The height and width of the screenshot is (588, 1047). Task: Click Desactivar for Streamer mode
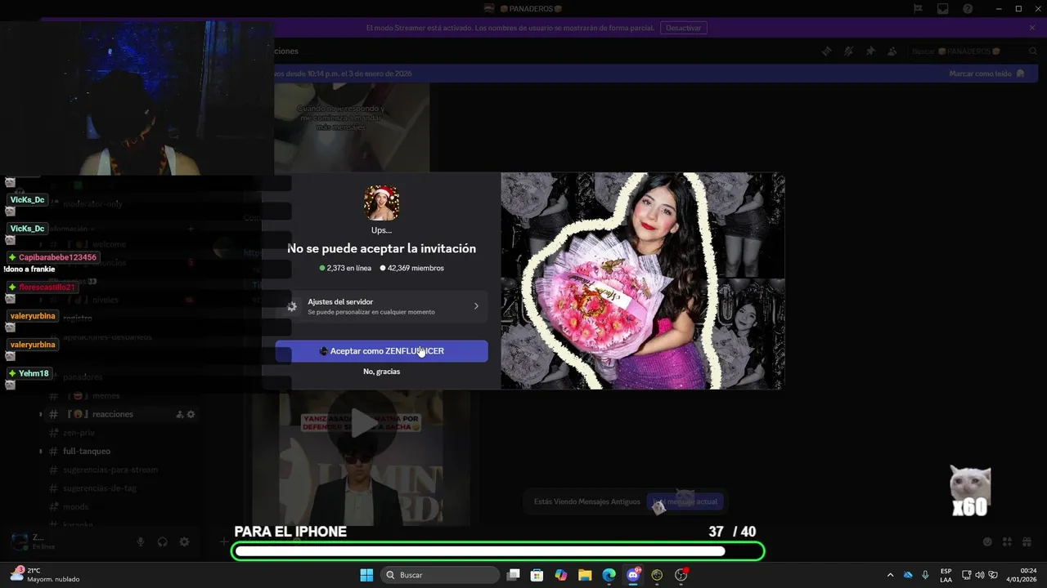point(684,28)
